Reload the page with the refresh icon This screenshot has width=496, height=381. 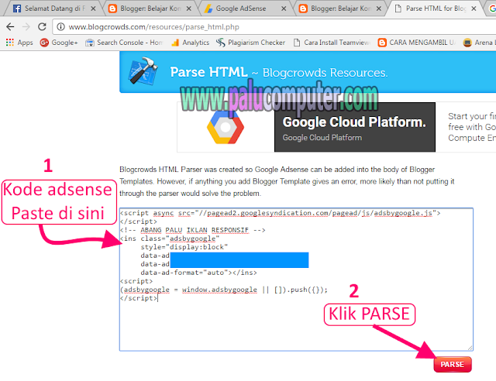[42, 27]
